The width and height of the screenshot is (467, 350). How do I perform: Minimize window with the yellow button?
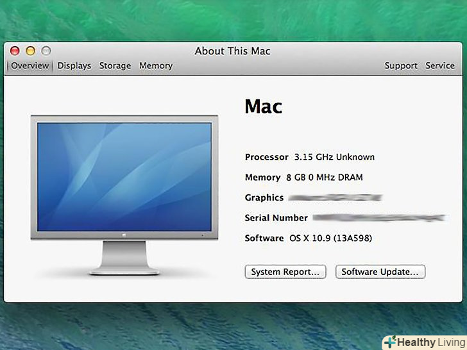30,51
